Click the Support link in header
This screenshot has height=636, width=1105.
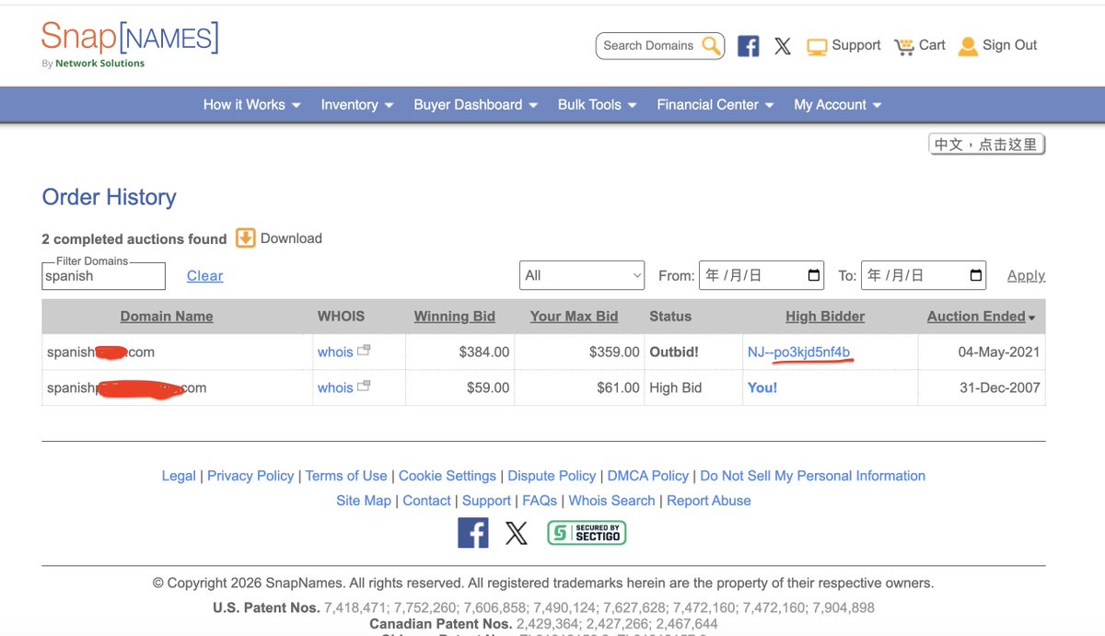(x=856, y=45)
